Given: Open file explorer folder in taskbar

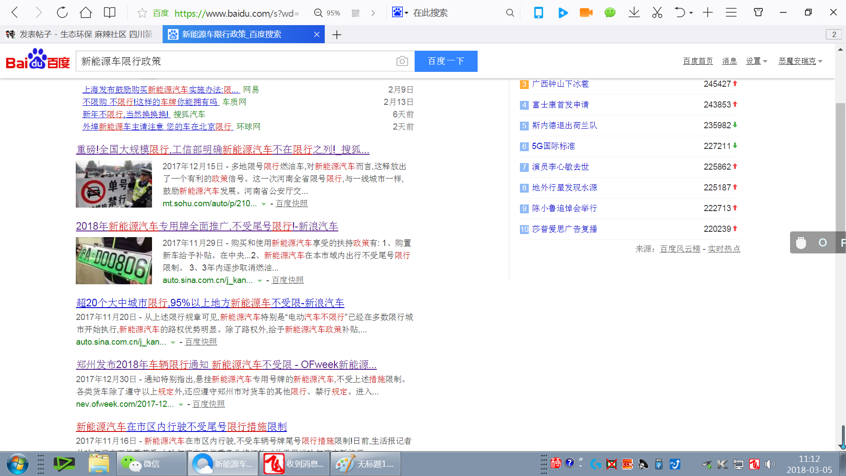Looking at the screenshot, I should point(99,464).
